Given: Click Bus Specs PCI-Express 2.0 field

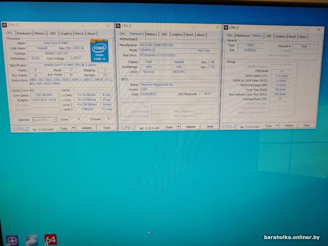Looking at the screenshot, I should 178,55.
